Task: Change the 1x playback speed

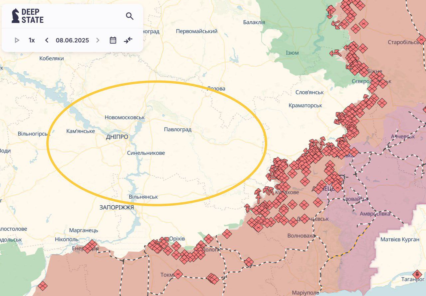Action: tap(32, 40)
